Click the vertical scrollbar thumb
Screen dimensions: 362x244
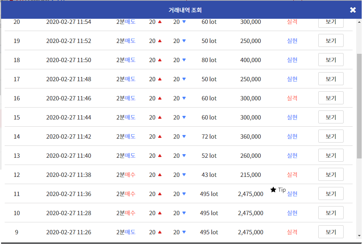[x=359, y=106]
